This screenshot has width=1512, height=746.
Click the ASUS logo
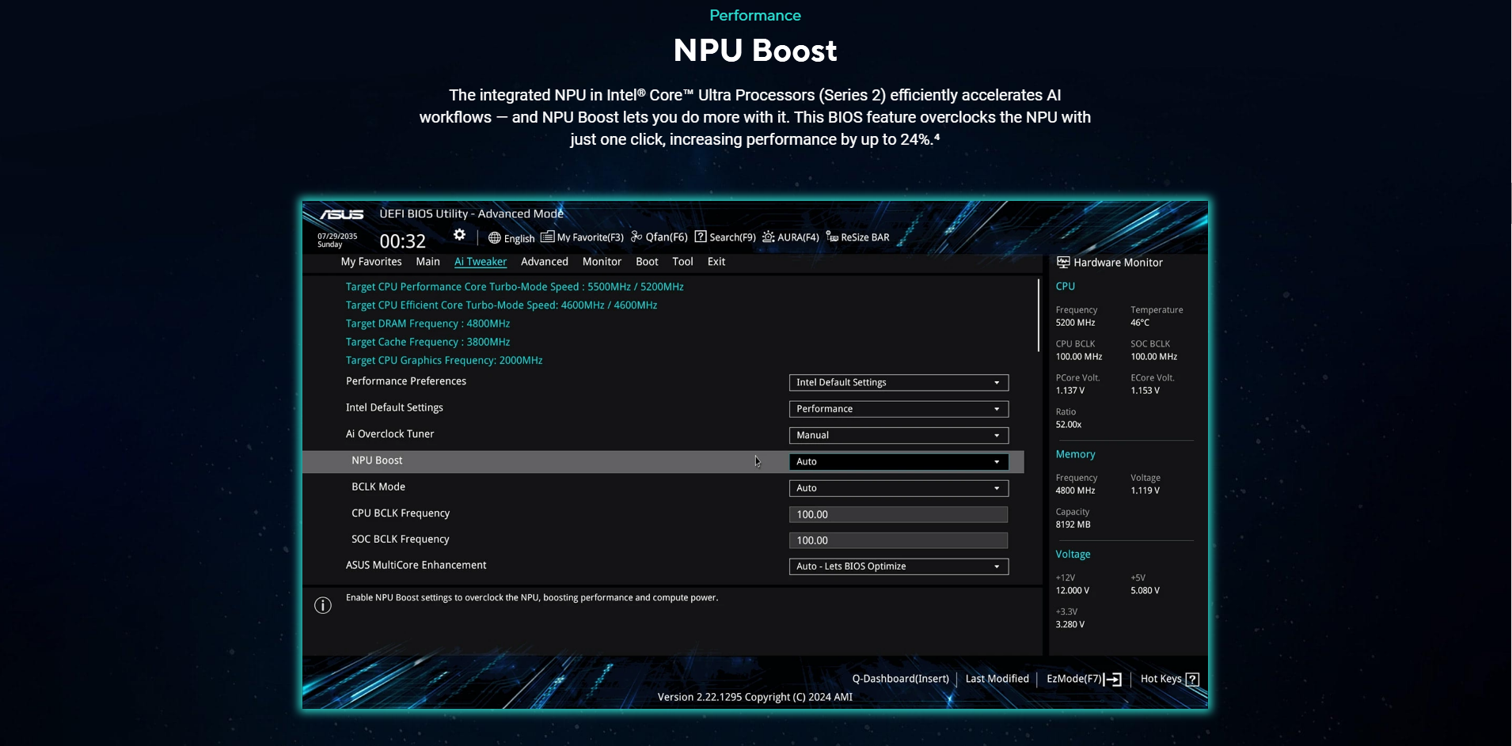tap(342, 214)
